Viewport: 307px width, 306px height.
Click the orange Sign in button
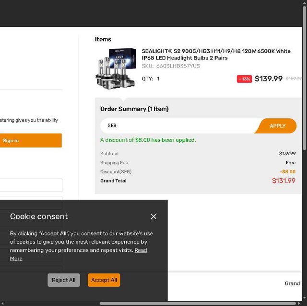(31, 140)
